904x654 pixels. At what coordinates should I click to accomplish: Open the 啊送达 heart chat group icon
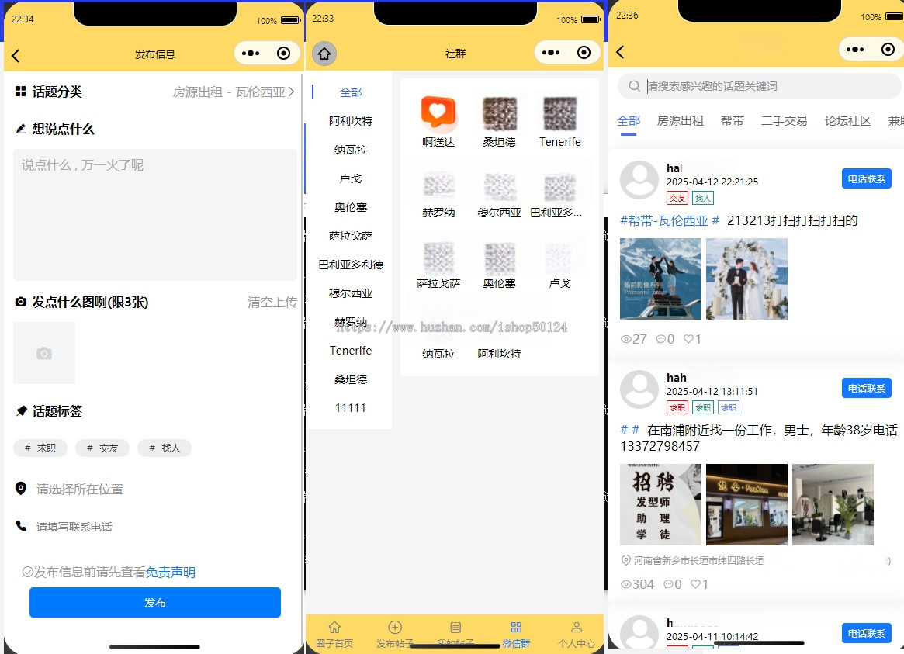(x=438, y=113)
